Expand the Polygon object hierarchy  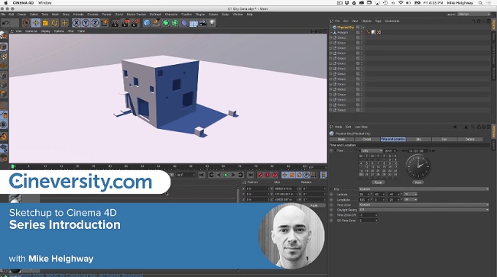[x=331, y=33]
